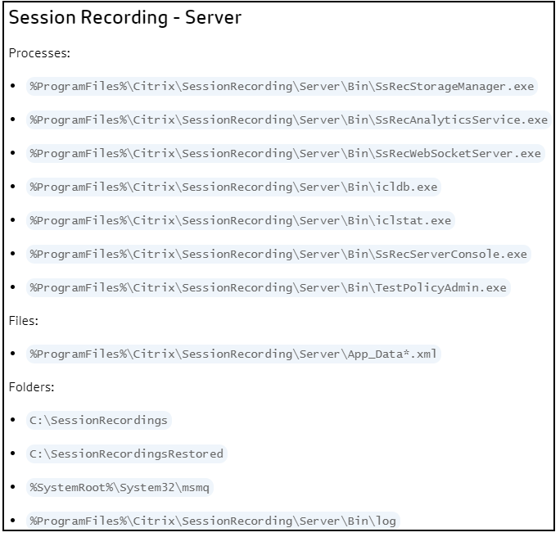Viewport: 560px width, 537px height.
Task: Click the SsRecServerConsole.exe path entry
Action: click(278, 255)
